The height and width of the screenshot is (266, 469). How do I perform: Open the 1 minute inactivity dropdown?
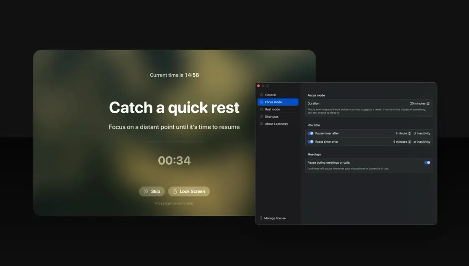pos(403,133)
